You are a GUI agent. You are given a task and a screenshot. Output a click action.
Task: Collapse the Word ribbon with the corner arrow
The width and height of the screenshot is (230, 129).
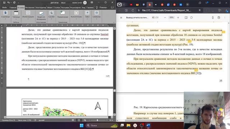[x=114, y=22]
